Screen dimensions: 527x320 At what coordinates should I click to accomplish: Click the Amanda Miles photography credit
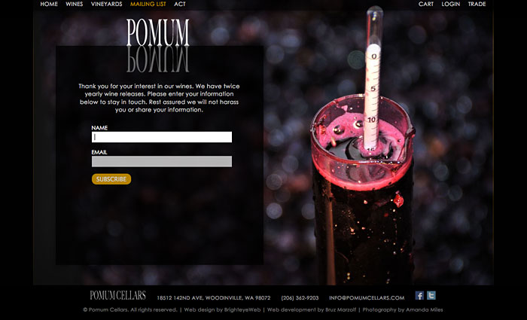pyautogui.click(x=403, y=309)
